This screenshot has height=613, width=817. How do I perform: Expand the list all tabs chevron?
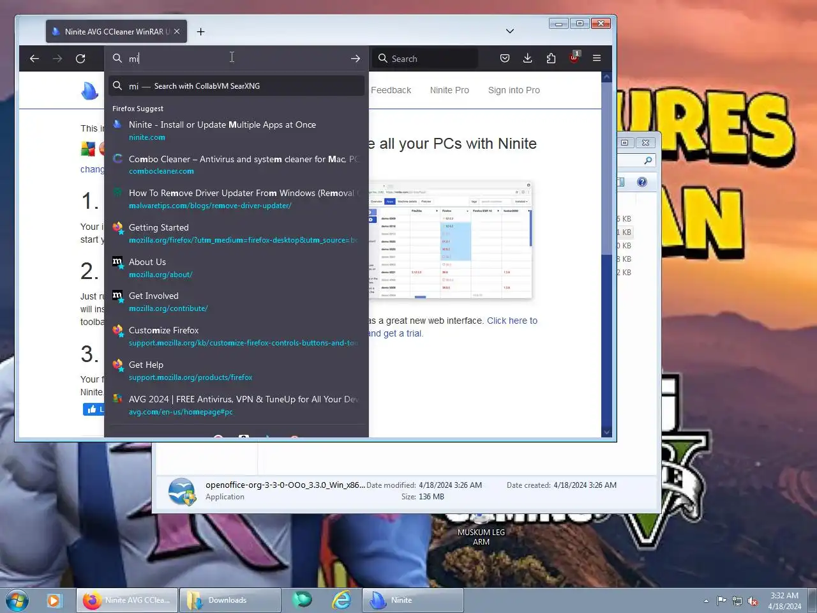pos(509,31)
